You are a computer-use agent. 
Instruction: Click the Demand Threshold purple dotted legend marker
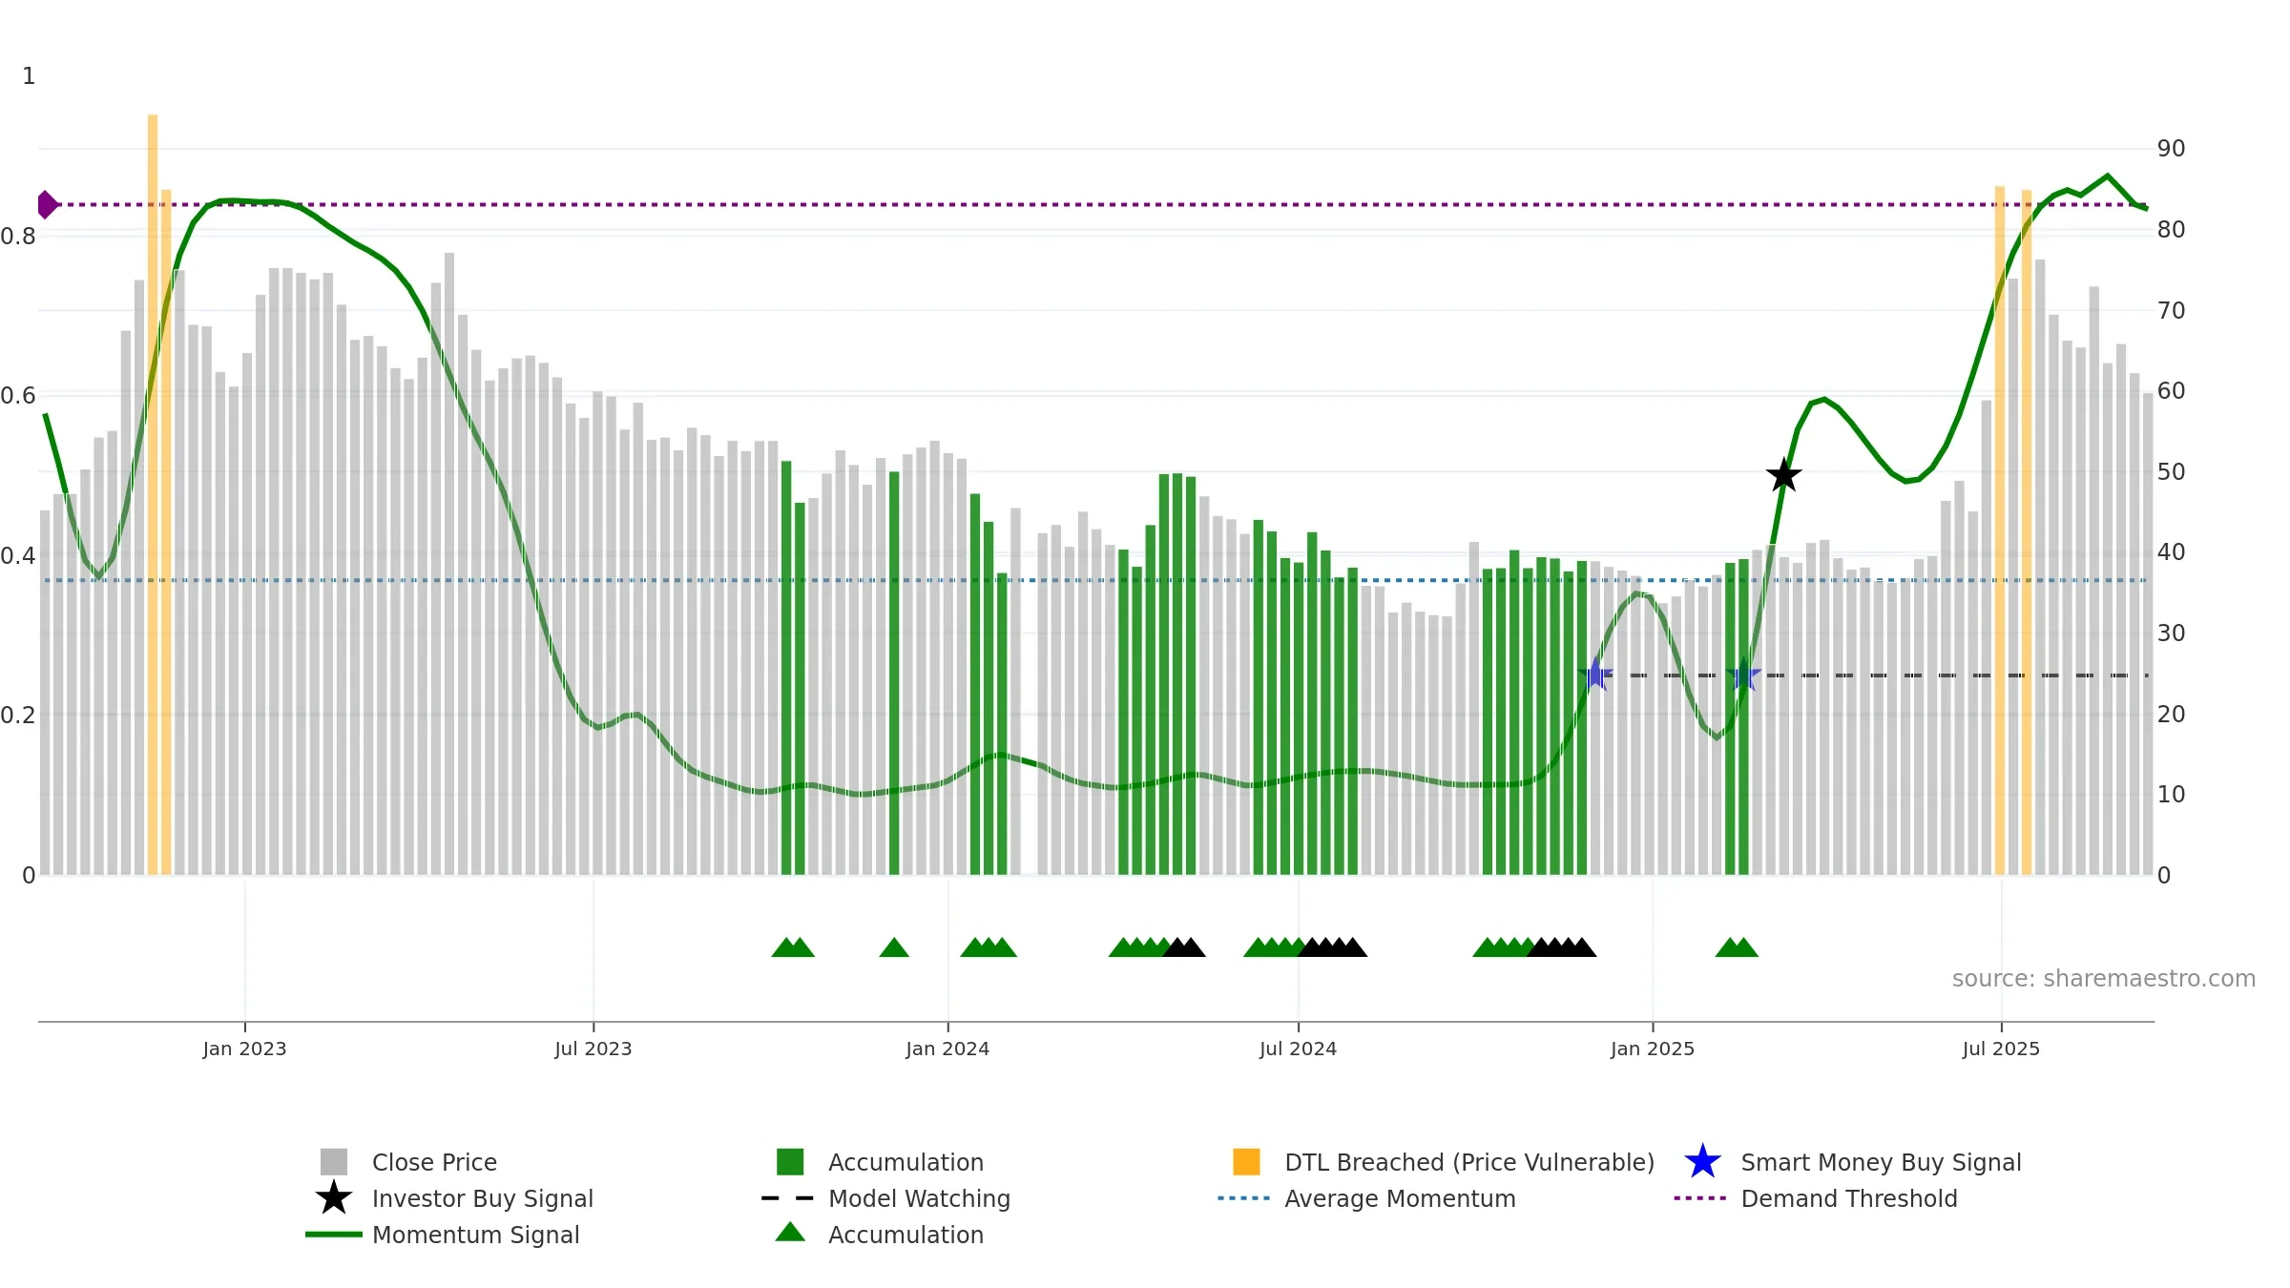pos(1700,1197)
